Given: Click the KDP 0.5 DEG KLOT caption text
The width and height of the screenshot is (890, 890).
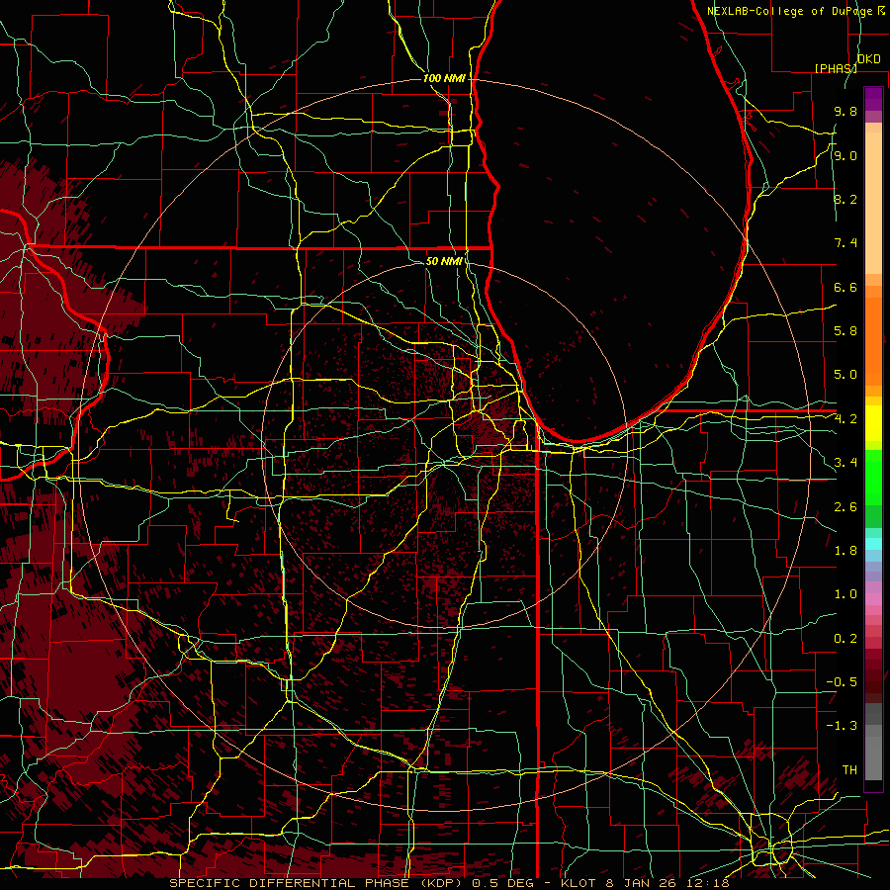Looking at the screenshot, I should pyautogui.click(x=449, y=883).
